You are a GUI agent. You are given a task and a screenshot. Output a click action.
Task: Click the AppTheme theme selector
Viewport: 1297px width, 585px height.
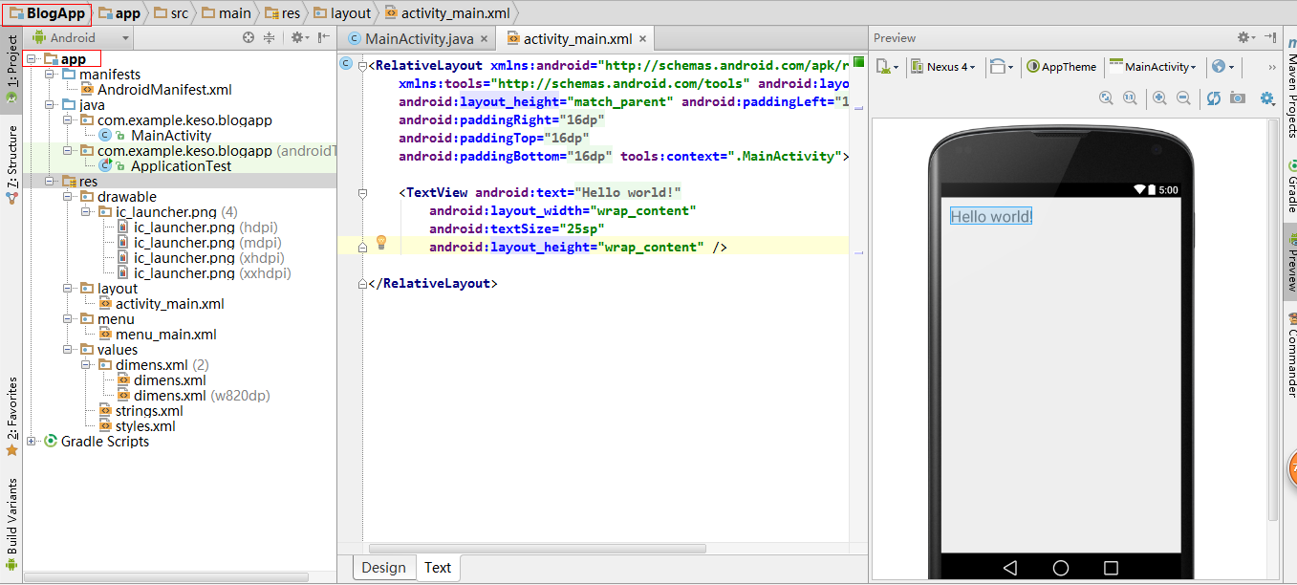[1062, 67]
